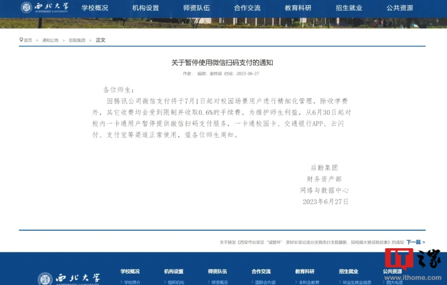Open the 城管杯 next article title link

[311, 242]
